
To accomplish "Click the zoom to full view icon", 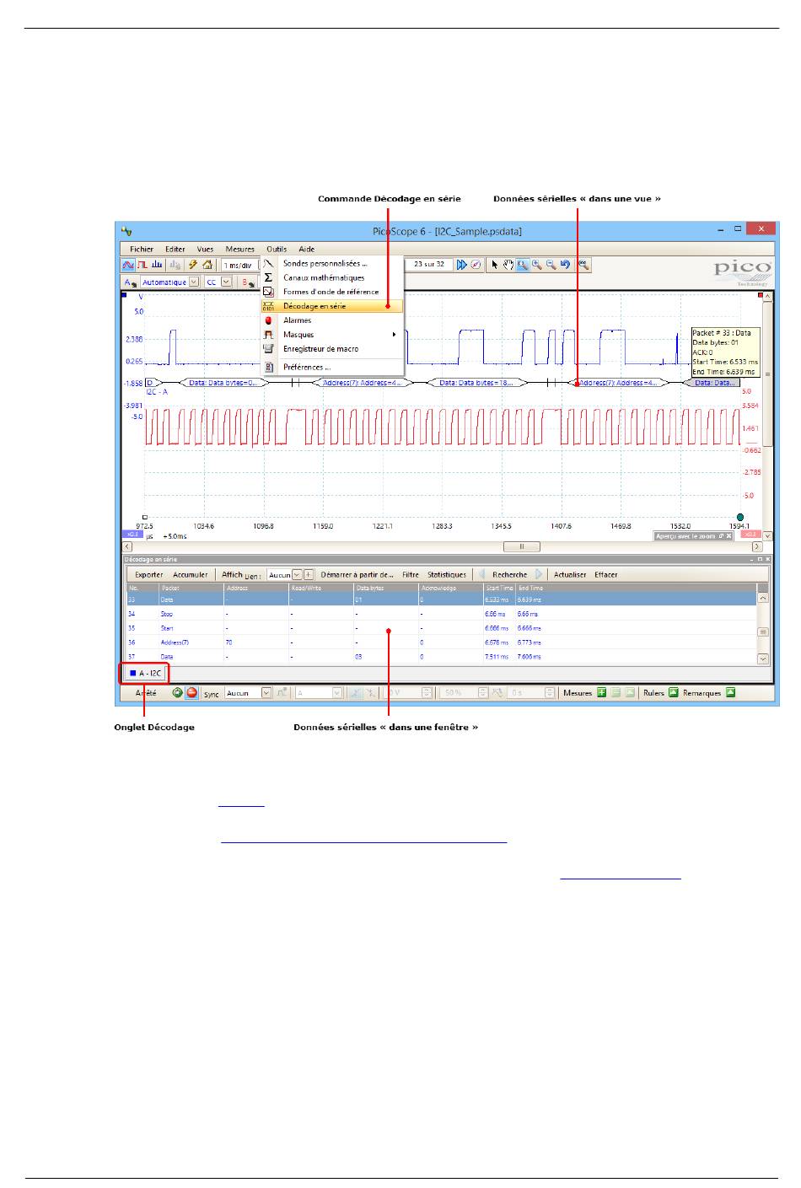I will click(x=583, y=265).
